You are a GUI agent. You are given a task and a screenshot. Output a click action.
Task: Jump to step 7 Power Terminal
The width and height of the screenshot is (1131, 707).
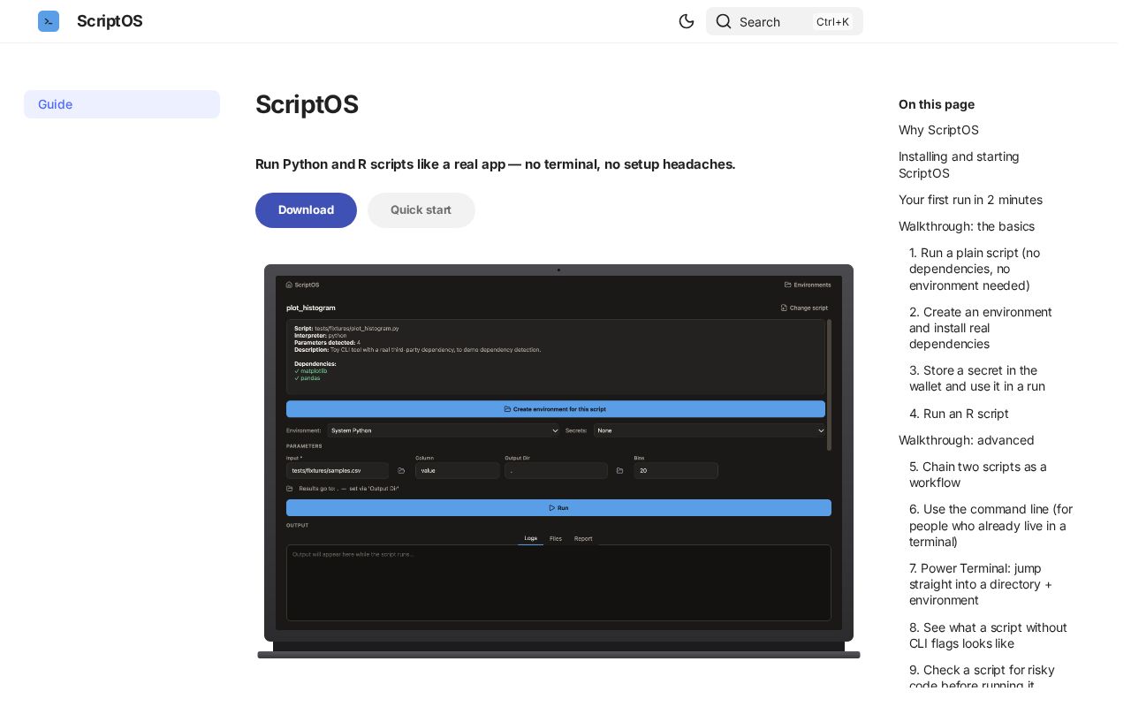click(x=981, y=584)
